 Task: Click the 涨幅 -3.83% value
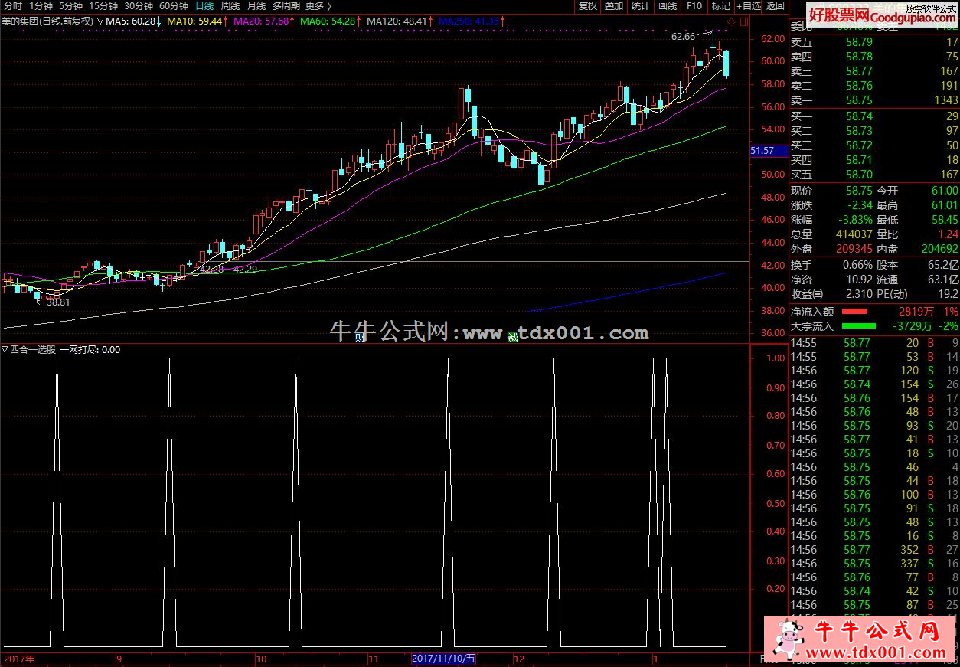pos(854,220)
